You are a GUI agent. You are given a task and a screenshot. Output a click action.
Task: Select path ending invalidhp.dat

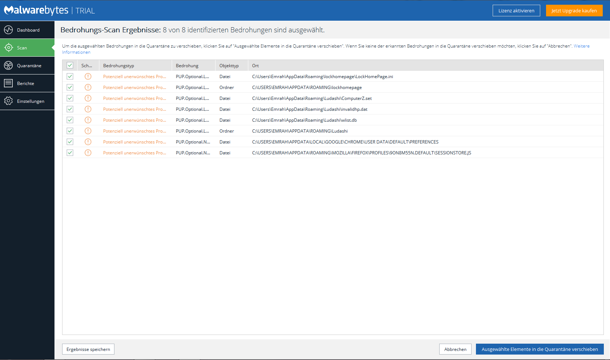click(310, 109)
